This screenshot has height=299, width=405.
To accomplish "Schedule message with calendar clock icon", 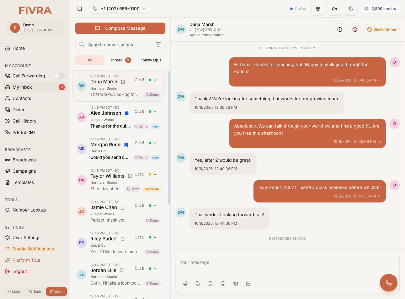I will click(248, 284).
